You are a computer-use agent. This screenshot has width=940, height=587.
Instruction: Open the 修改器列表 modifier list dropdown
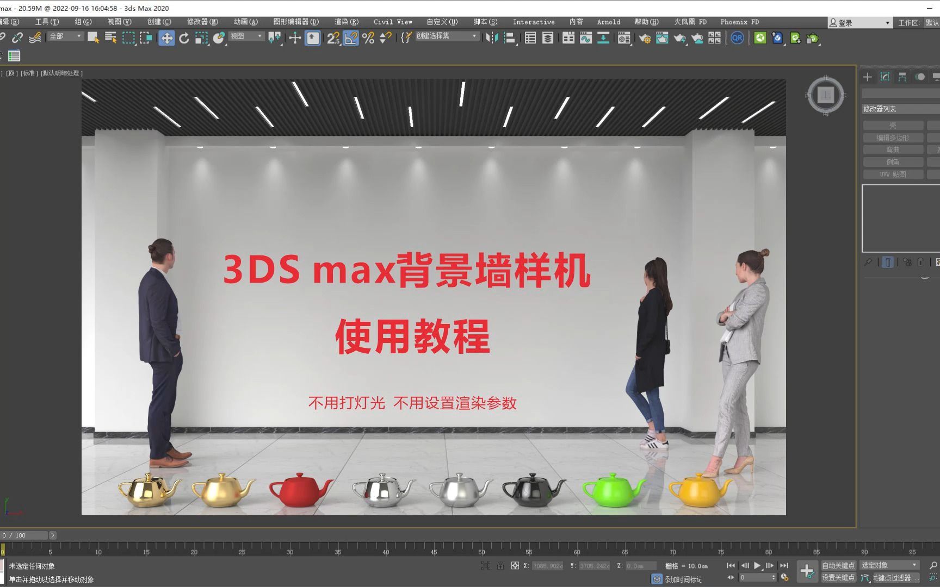(x=901, y=109)
